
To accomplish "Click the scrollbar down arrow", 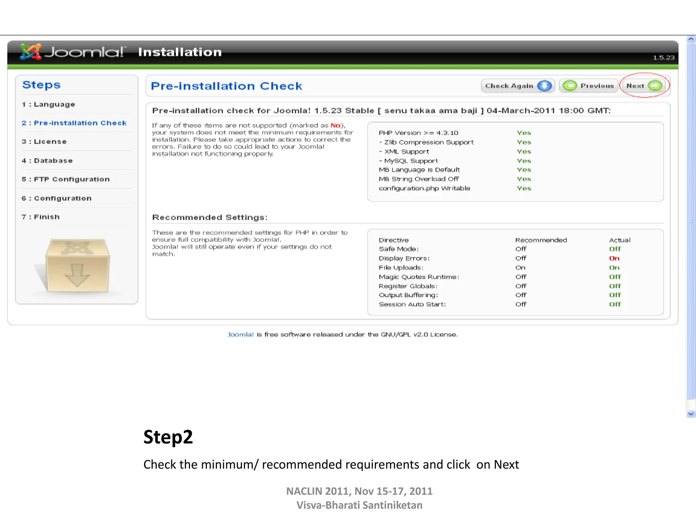I will (691, 414).
